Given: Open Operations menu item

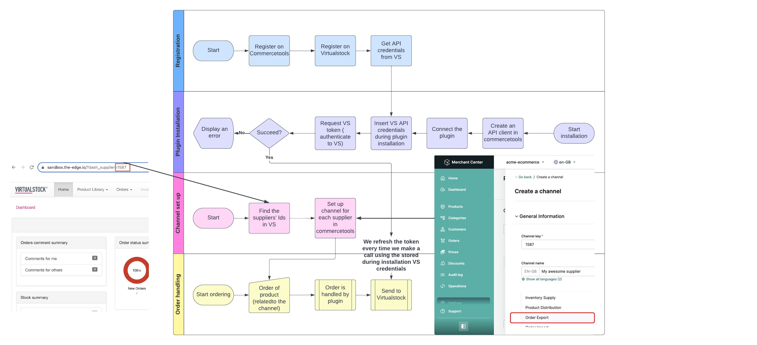Looking at the screenshot, I should (457, 286).
